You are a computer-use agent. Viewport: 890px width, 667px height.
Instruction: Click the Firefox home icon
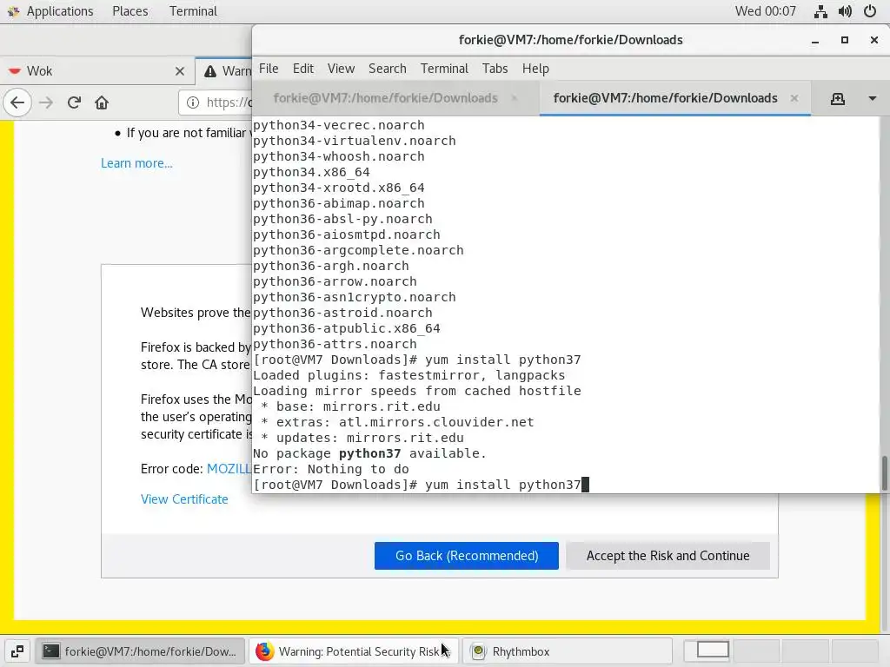point(102,102)
